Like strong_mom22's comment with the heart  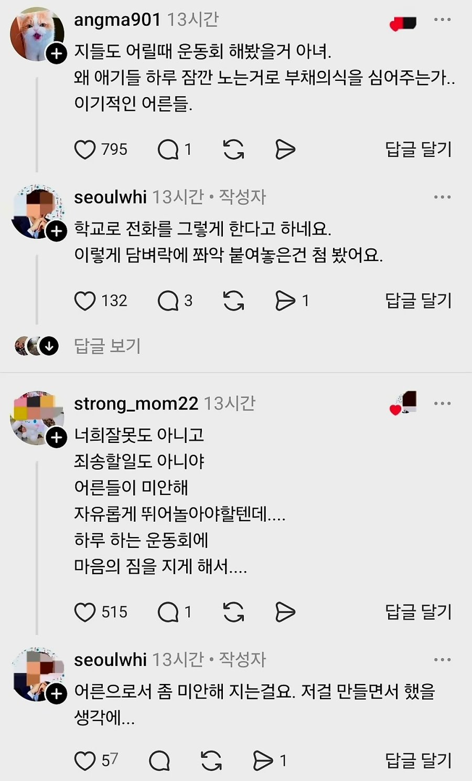[x=85, y=612]
